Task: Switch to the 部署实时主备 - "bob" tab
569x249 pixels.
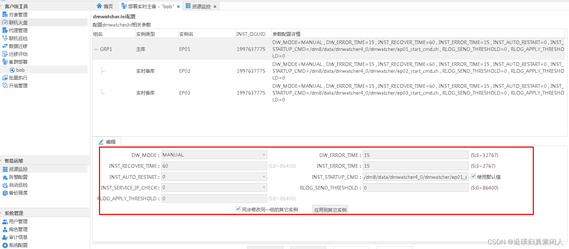Action: coord(148,6)
